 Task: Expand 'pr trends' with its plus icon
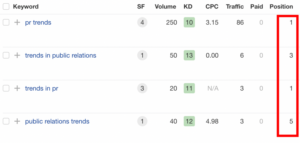17,23
